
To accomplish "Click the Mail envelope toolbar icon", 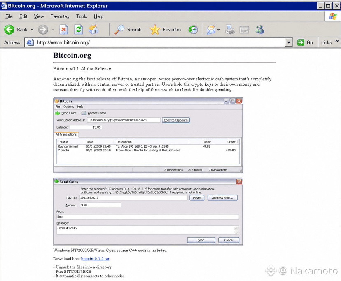I will tap(211, 30).
